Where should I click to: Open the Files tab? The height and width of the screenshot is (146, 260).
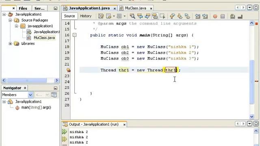click(x=23, y=8)
